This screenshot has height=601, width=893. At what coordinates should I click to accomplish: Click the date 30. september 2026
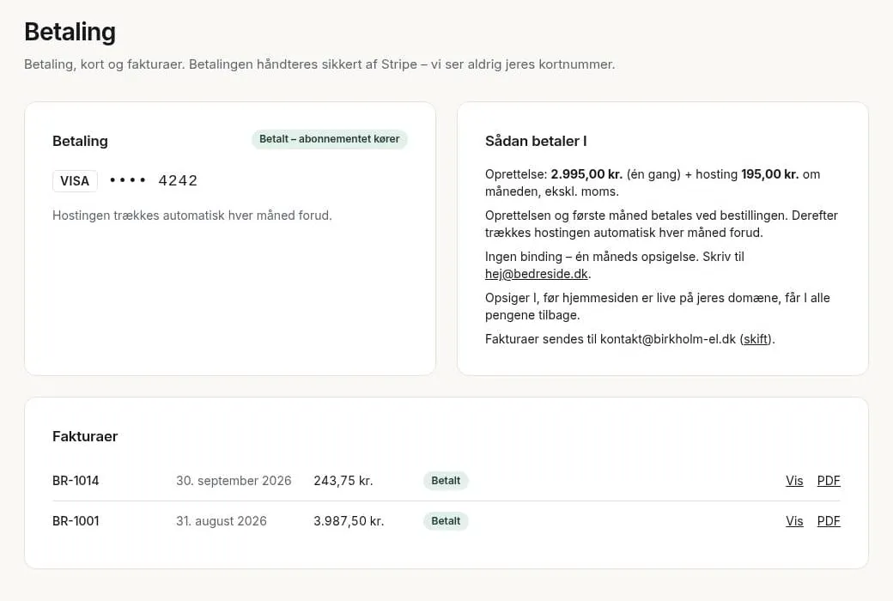234,481
